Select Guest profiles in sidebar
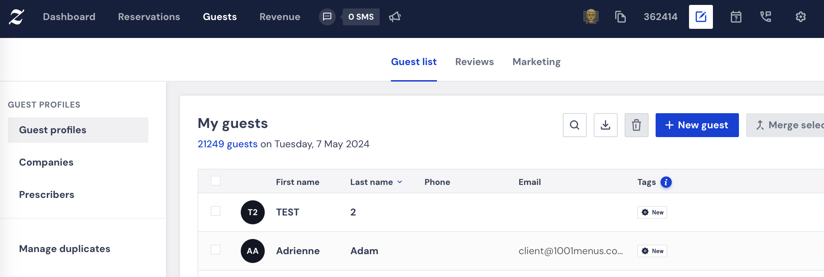Viewport: 824px width, 277px height. (x=78, y=130)
